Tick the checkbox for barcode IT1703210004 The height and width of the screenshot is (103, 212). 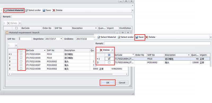click(x=21, y=54)
